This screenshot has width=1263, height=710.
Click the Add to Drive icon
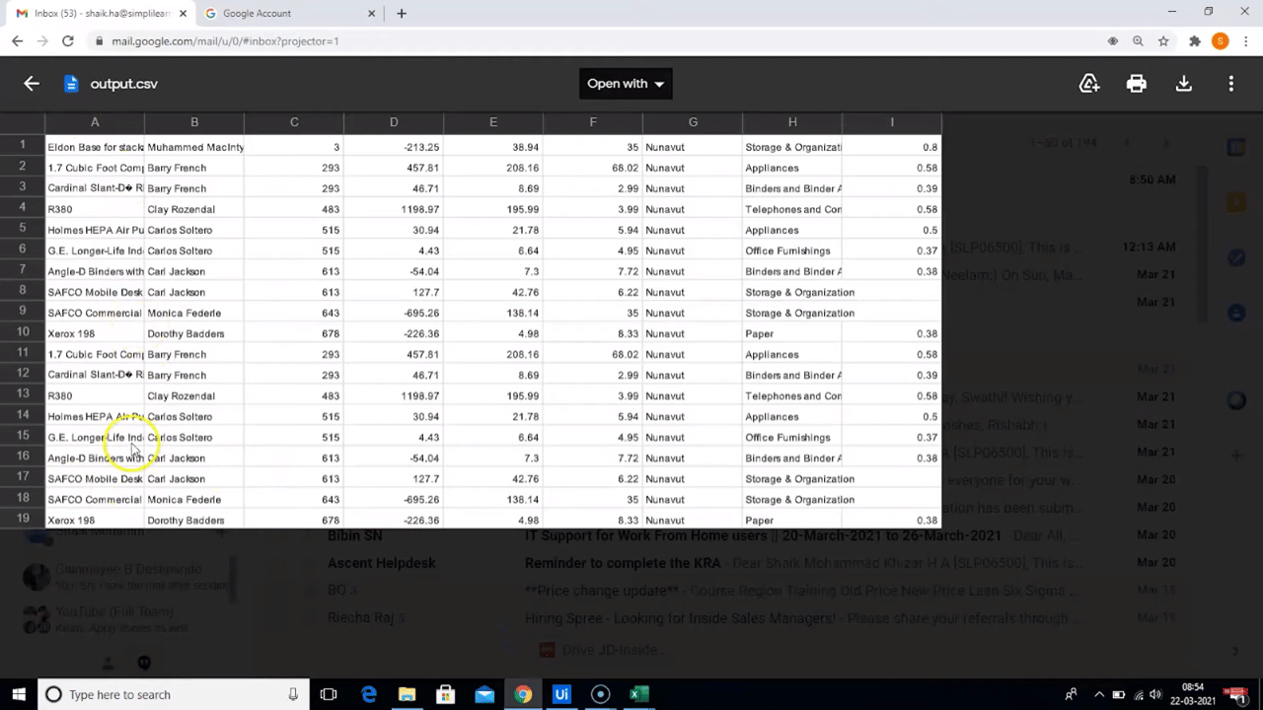[x=1089, y=84]
